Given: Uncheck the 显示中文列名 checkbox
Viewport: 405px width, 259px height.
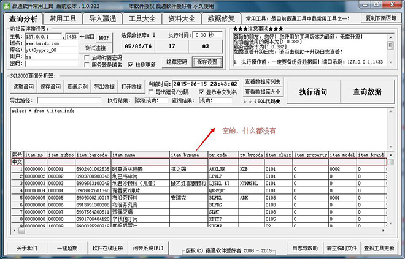Looking at the screenshot, I should tap(201, 92).
